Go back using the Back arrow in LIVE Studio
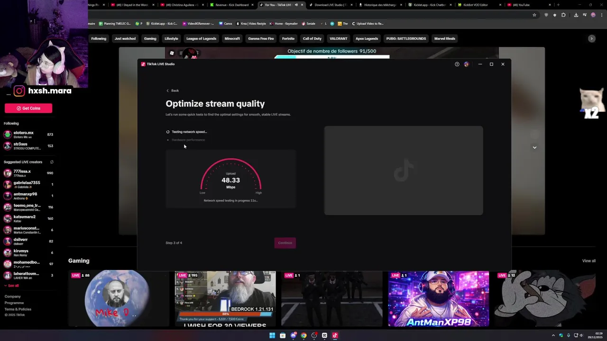The image size is (607, 341). pyautogui.click(x=173, y=90)
